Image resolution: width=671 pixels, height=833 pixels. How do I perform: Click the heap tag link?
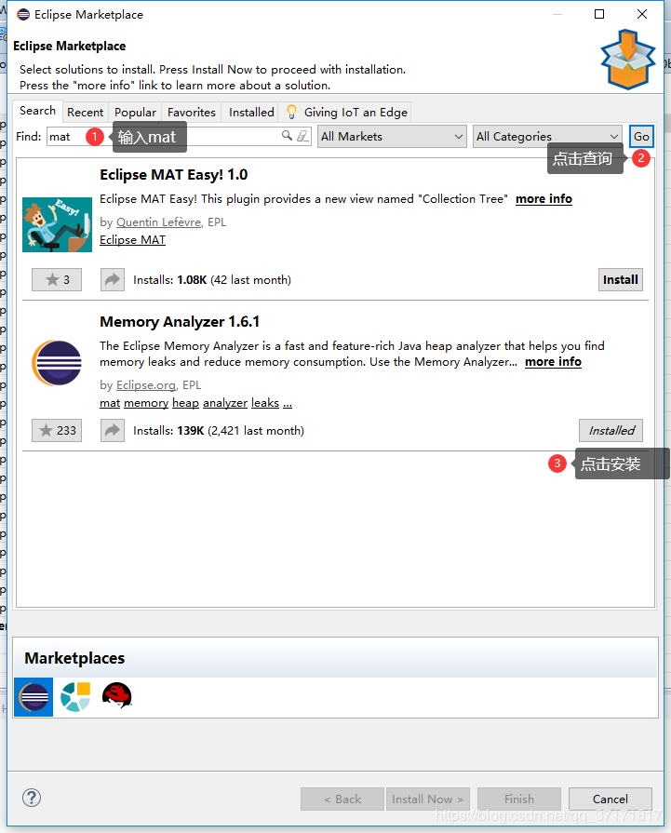point(185,403)
